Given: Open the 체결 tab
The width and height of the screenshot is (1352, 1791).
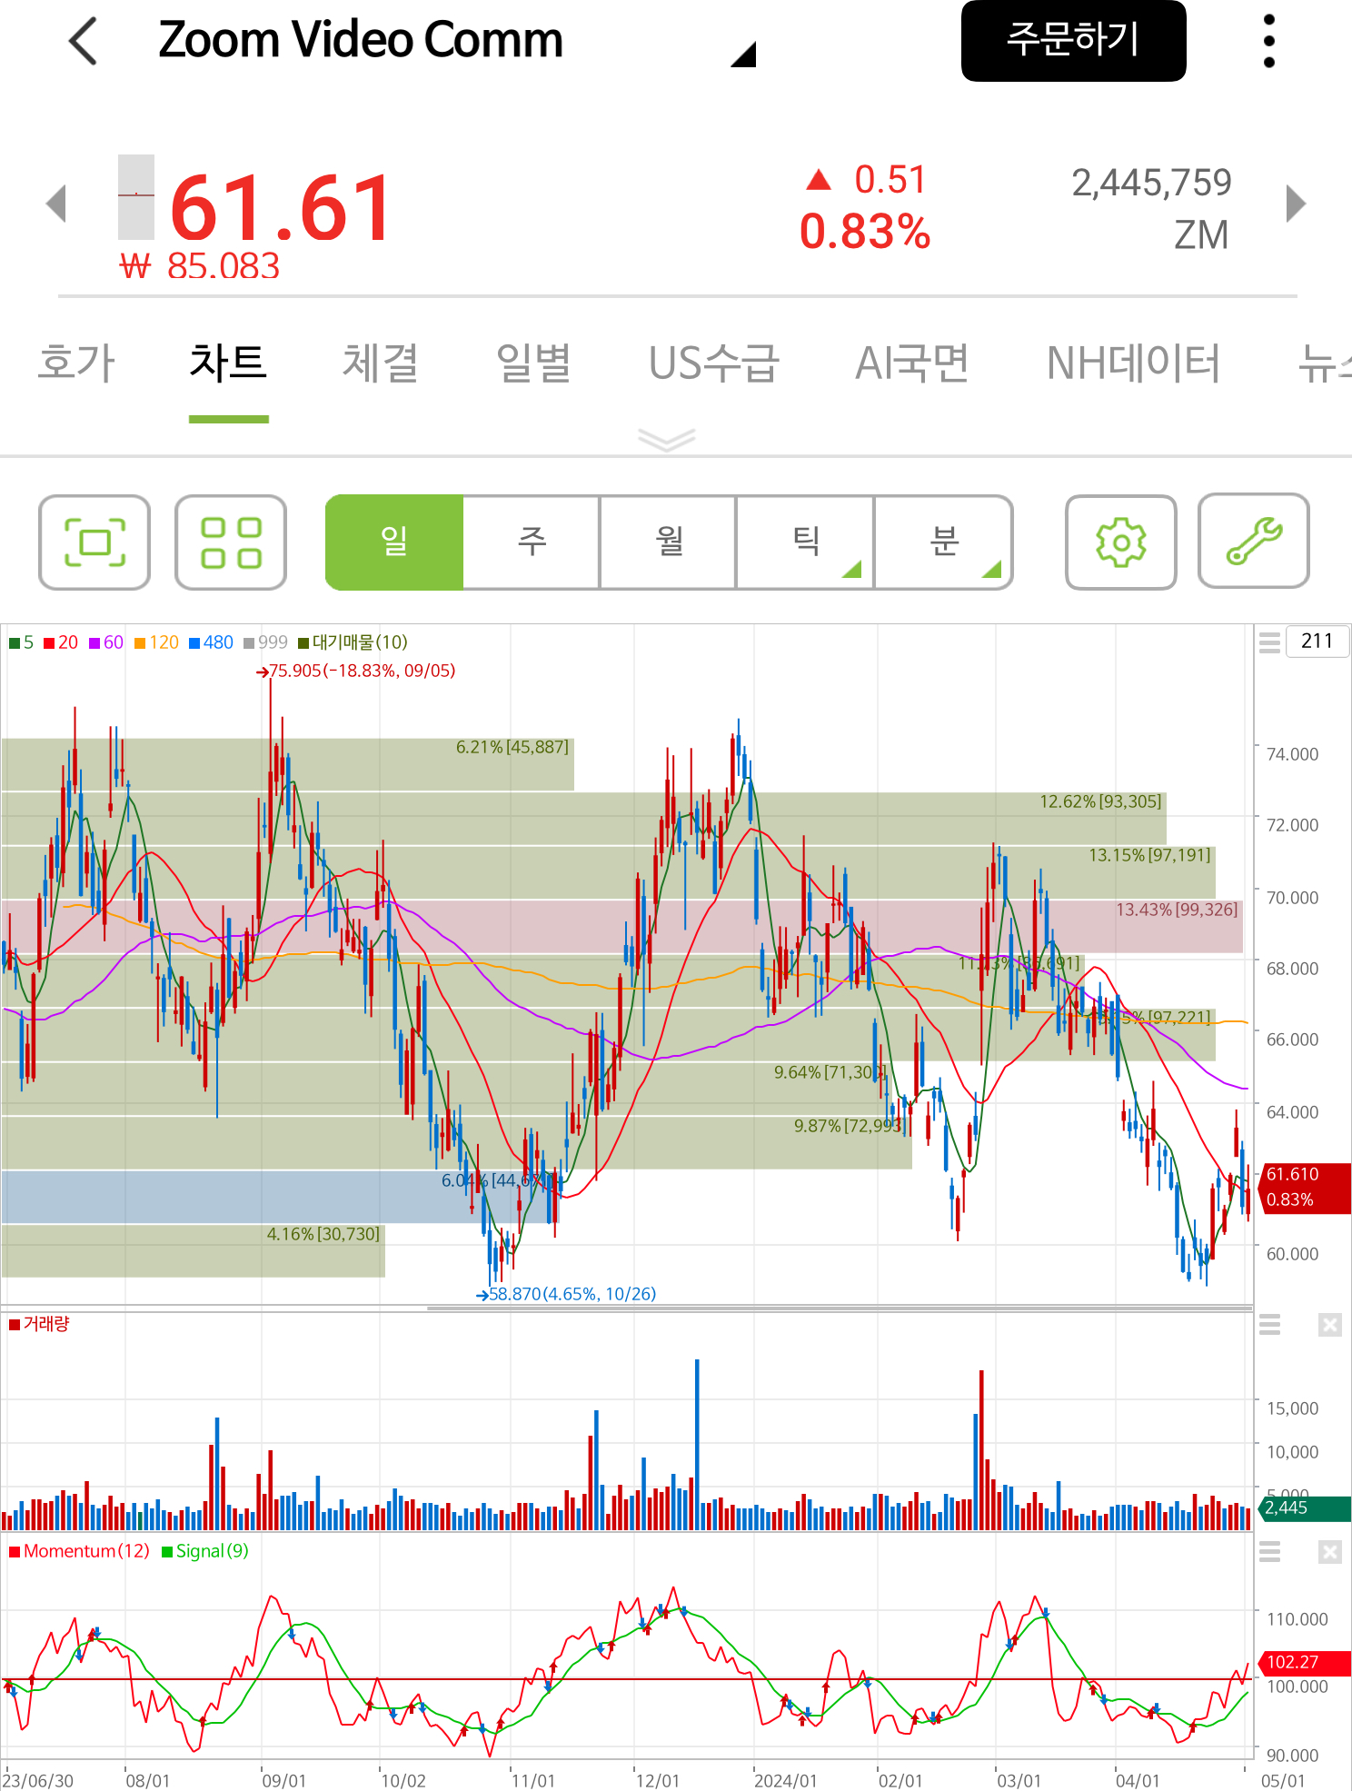Looking at the screenshot, I should coord(380,363).
